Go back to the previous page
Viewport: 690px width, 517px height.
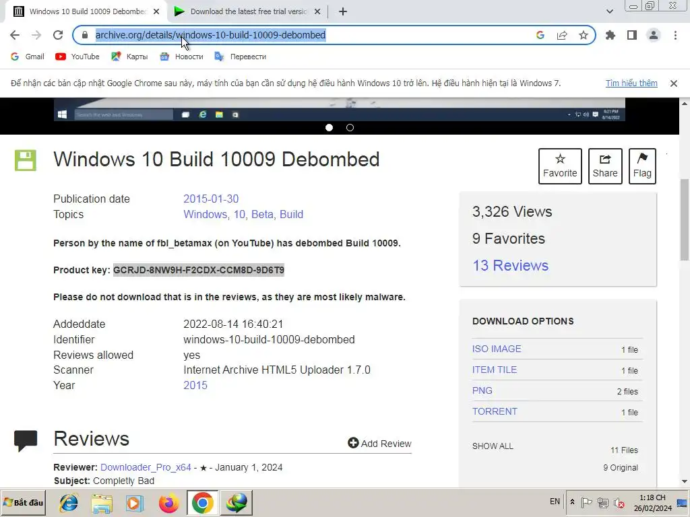pos(15,35)
